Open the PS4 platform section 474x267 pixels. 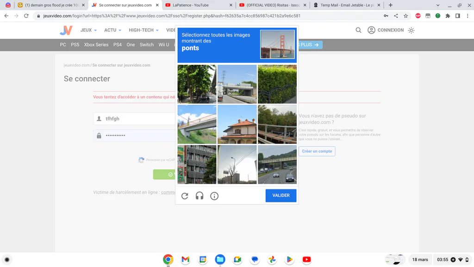coord(118,45)
